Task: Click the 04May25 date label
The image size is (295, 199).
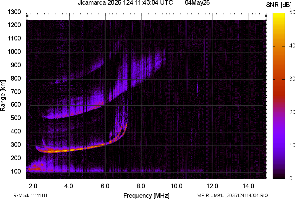Action: coord(197,3)
